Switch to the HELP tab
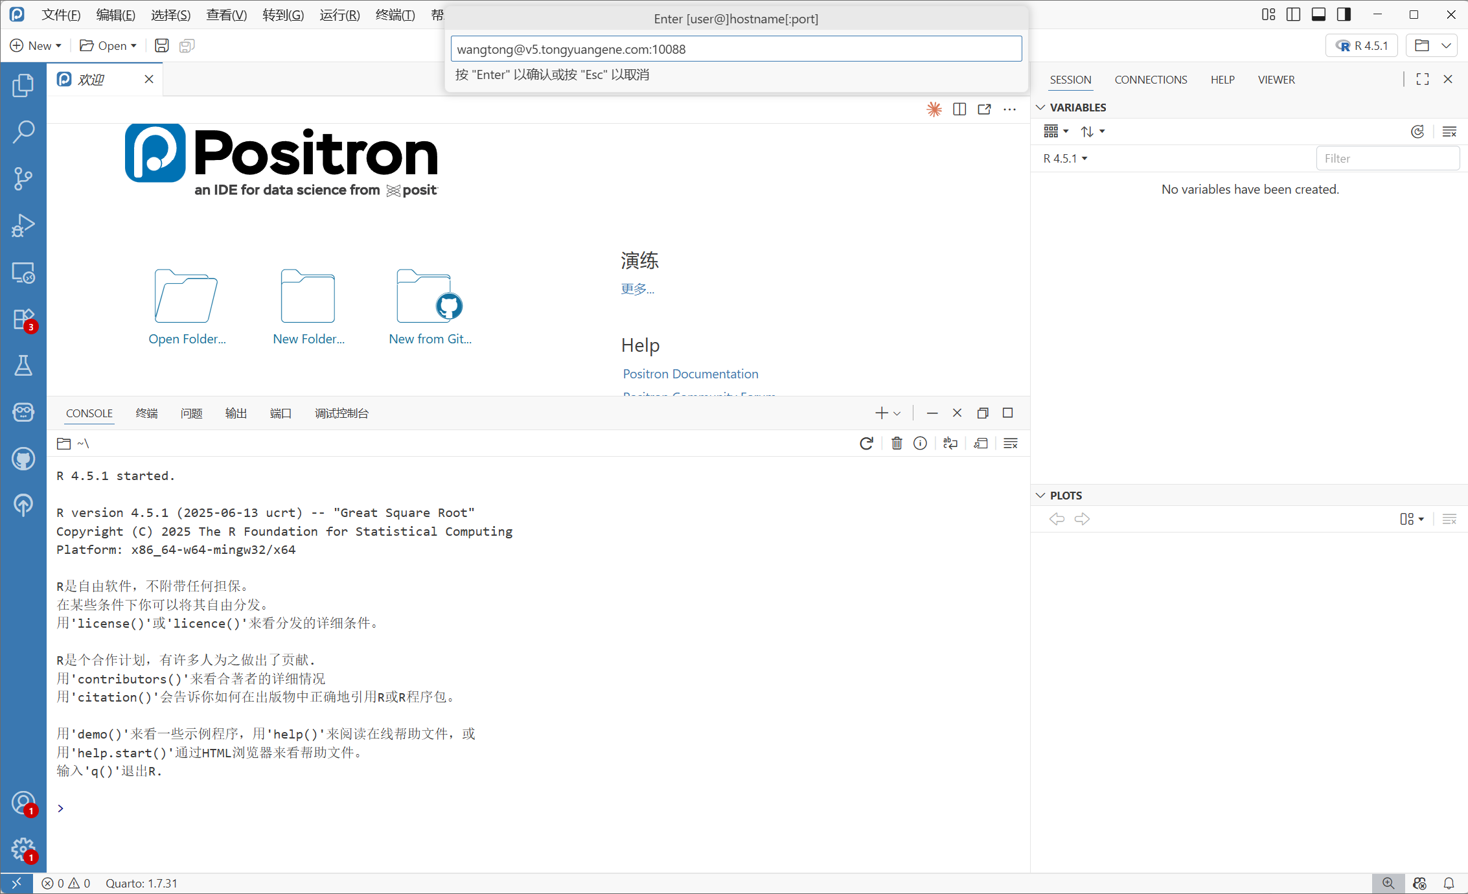 (1222, 80)
